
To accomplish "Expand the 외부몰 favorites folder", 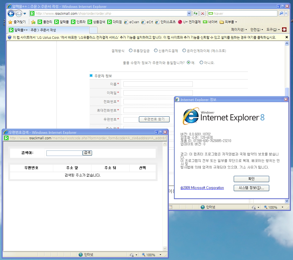I will [228, 22].
